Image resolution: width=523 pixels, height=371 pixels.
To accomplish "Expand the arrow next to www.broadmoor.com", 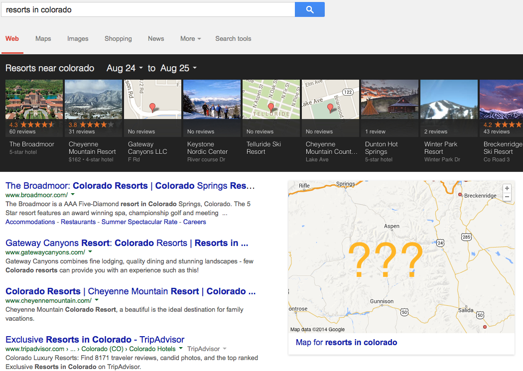I will tap(73, 194).
